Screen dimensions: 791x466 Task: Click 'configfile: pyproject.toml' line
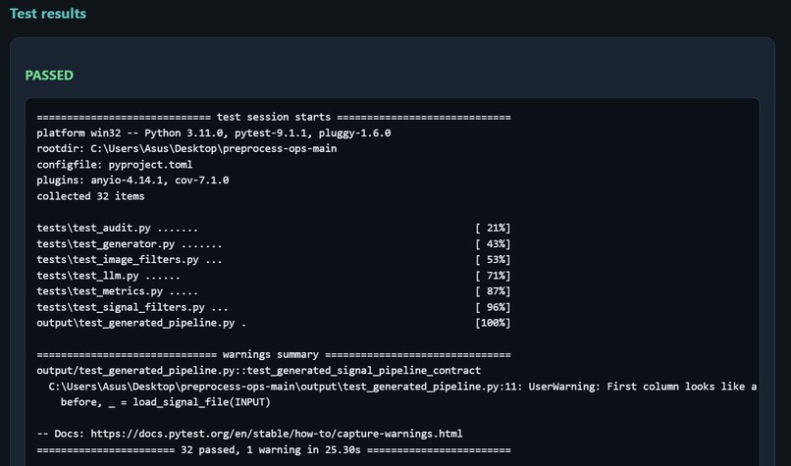click(x=115, y=165)
